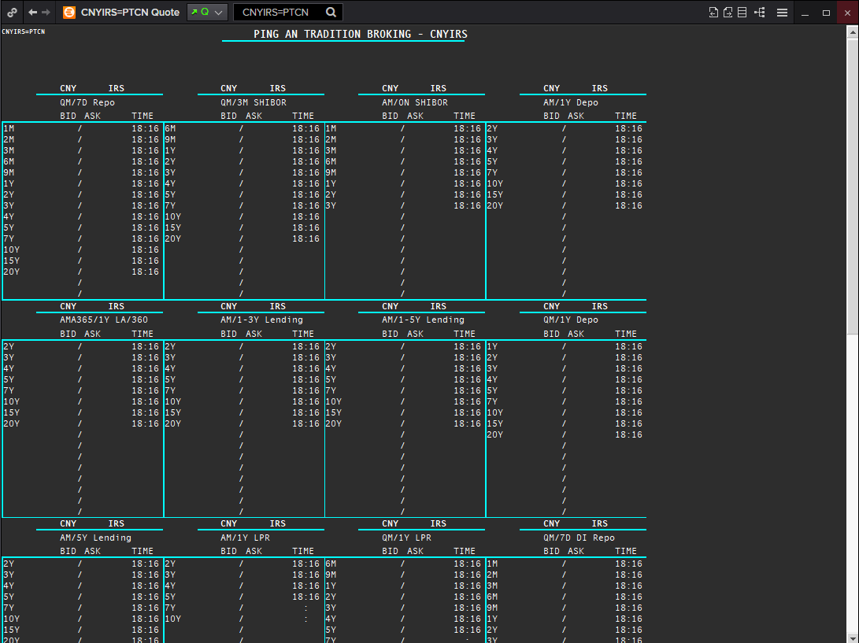Screen dimensions: 859x643
Task: Click the 9M tenor in QM/7D DI Repo
Action: click(x=493, y=608)
